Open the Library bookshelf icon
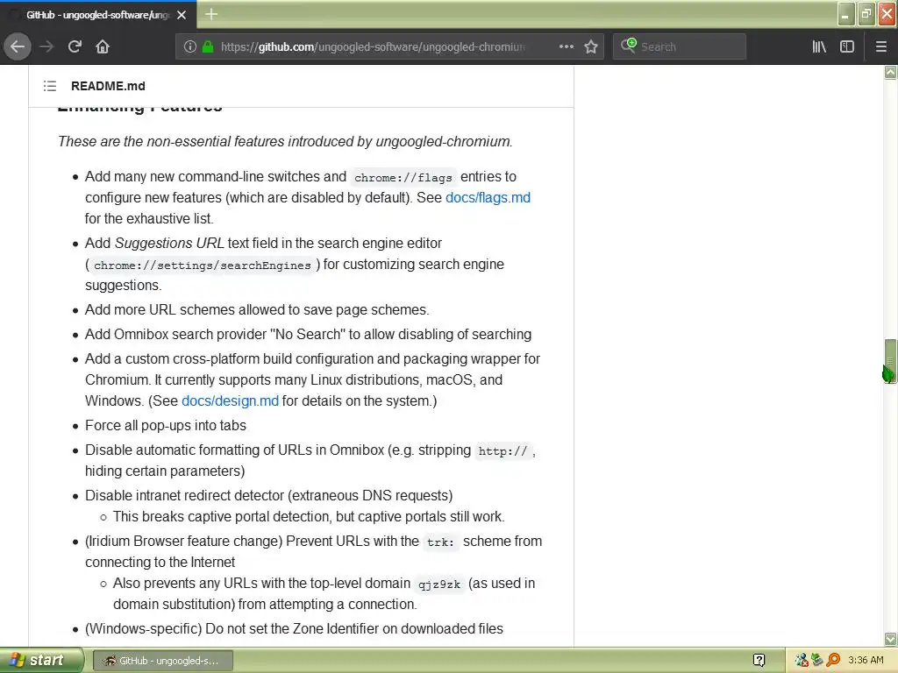 819,46
